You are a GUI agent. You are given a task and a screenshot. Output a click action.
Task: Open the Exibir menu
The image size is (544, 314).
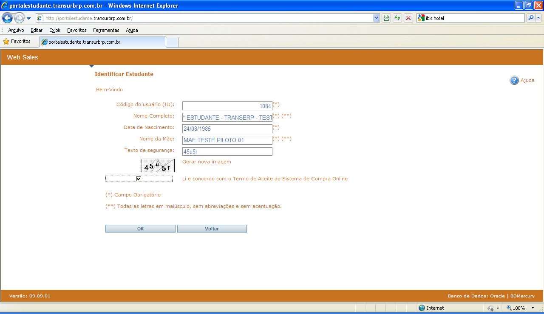point(55,30)
